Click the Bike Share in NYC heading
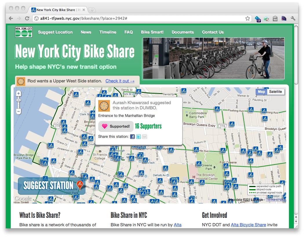This screenshot has height=237, width=304. [129, 215]
